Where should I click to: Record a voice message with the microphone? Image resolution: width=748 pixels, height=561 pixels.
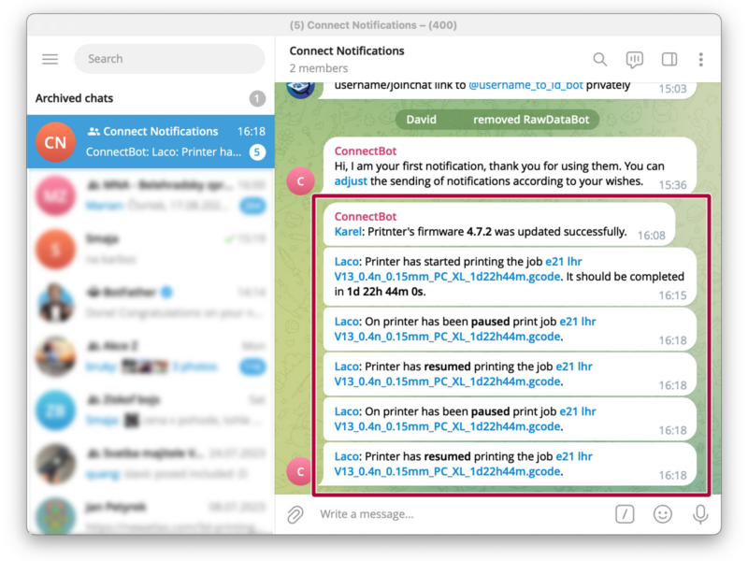pos(699,513)
